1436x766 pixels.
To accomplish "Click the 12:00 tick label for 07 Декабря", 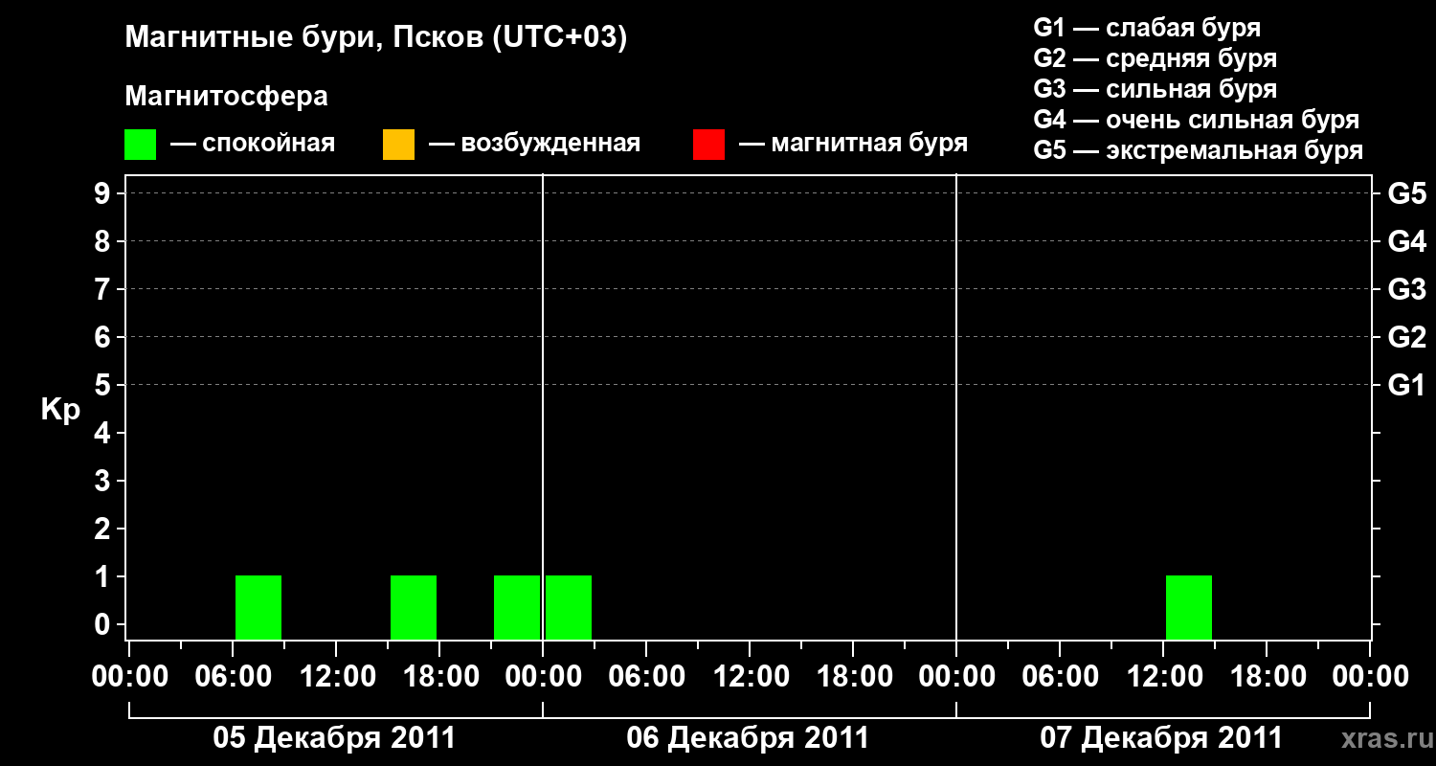I will pyautogui.click(x=1163, y=676).
